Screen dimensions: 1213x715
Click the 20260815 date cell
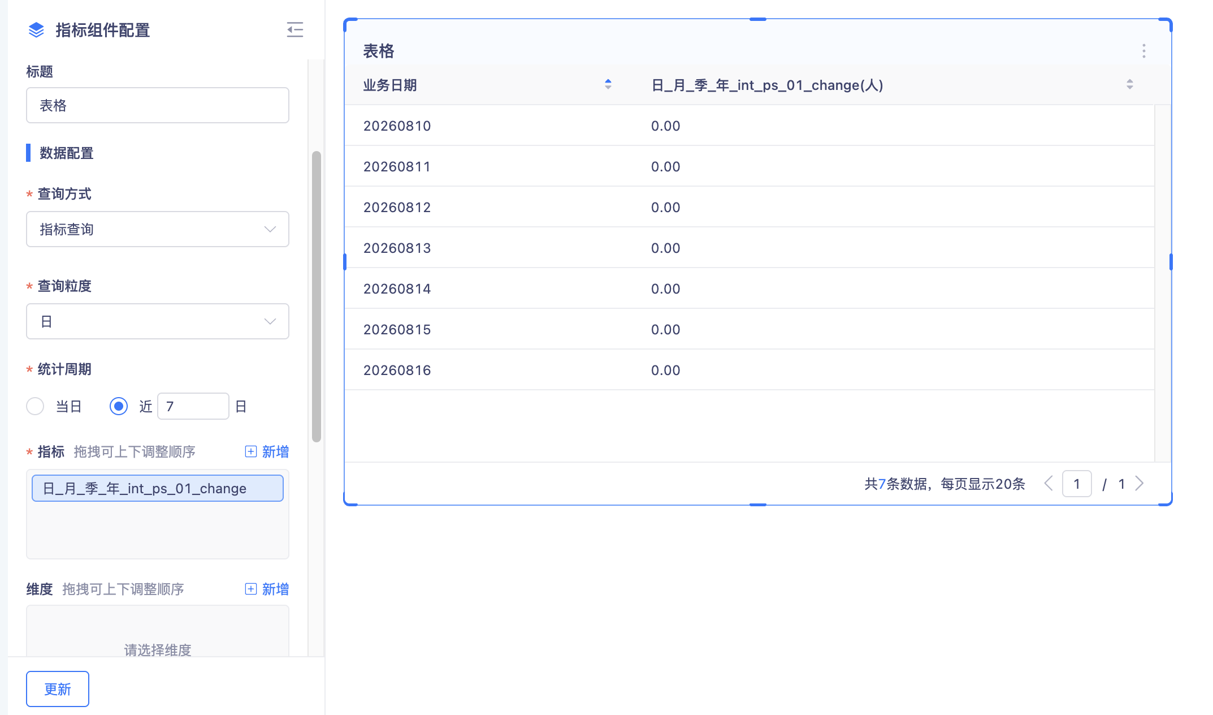397,329
